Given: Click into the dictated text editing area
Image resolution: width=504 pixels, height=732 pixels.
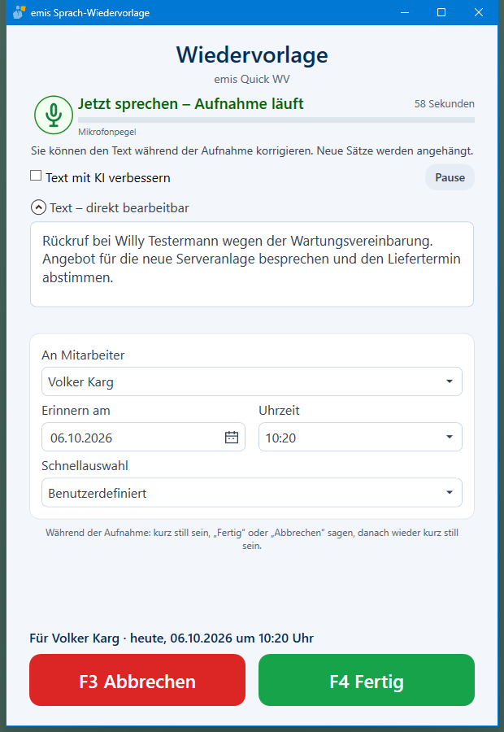Looking at the screenshot, I should (x=252, y=264).
